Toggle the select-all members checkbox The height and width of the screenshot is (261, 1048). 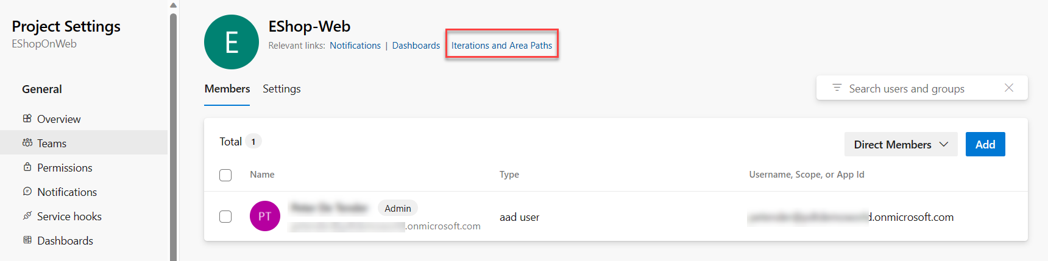[x=225, y=175]
